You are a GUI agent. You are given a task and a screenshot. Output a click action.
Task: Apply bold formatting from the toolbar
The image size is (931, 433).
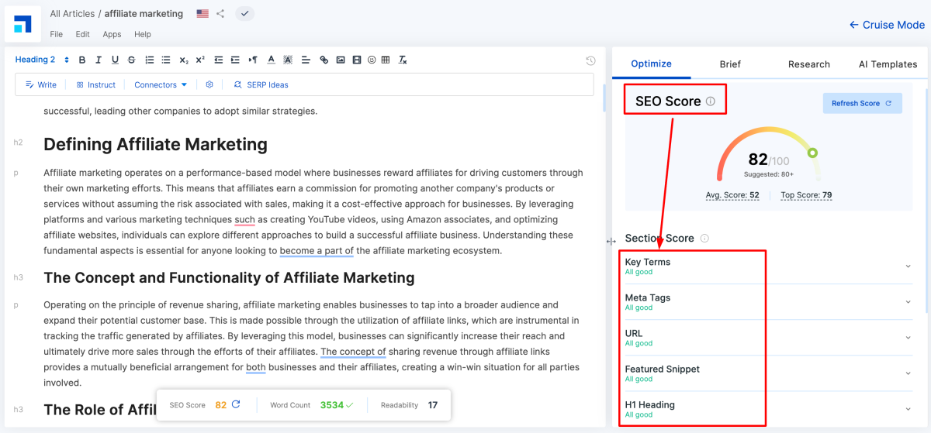click(x=81, y=60)
